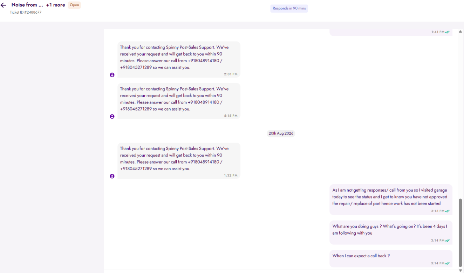Click the support auto-reply sent at 1:32 PM
This screenshot has width=464, height=273.
[x=179, y=161]
